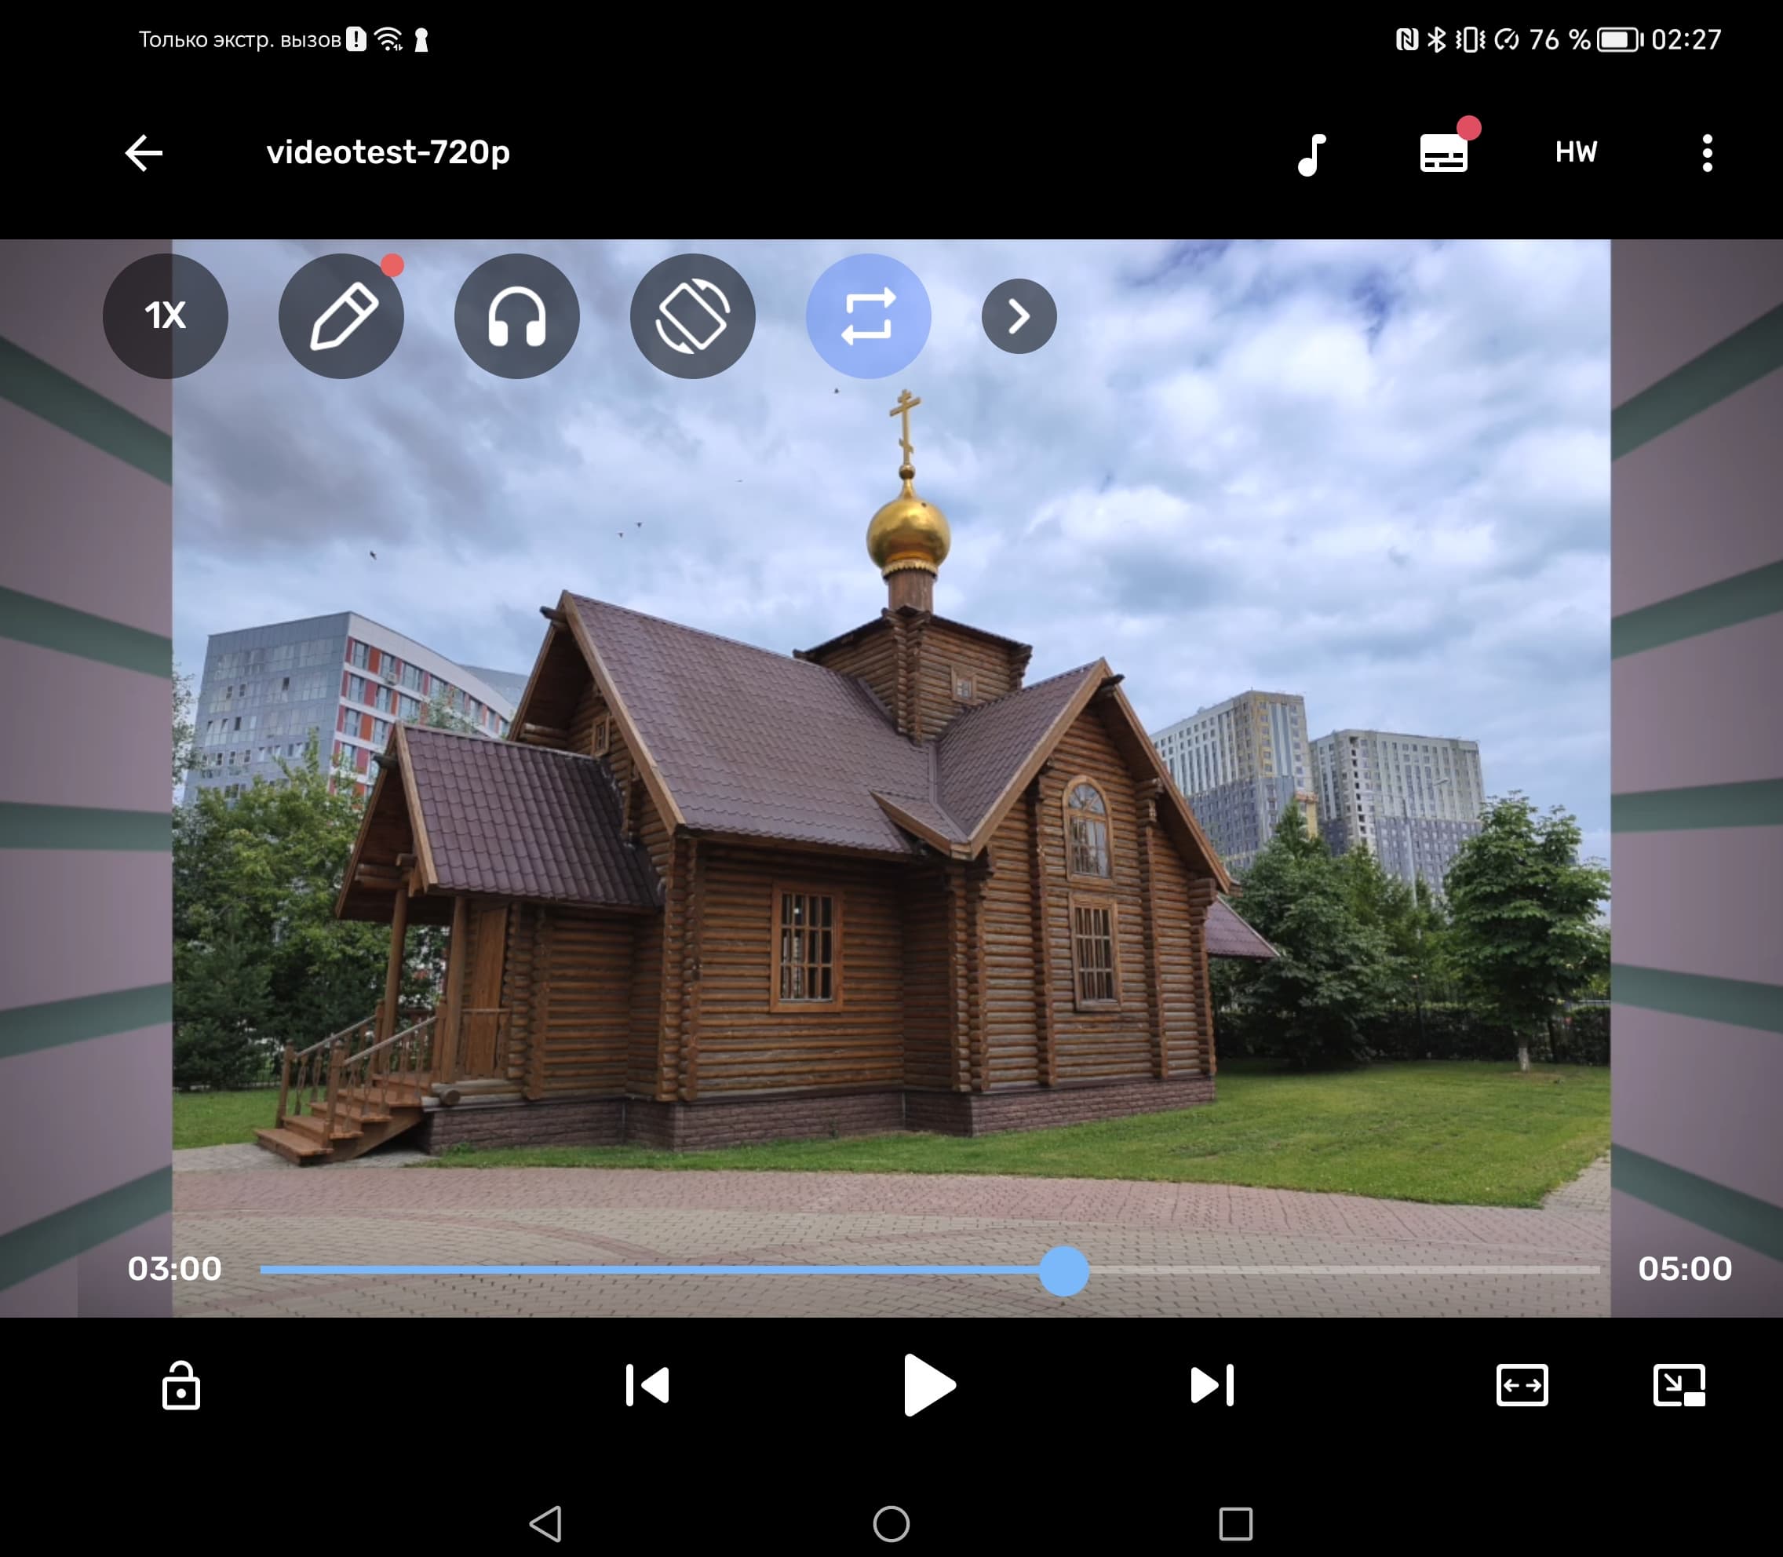Change video aspect ratio fit mode
The width and height of the screenshot is (1783, 1557).
point(1522,1385)
